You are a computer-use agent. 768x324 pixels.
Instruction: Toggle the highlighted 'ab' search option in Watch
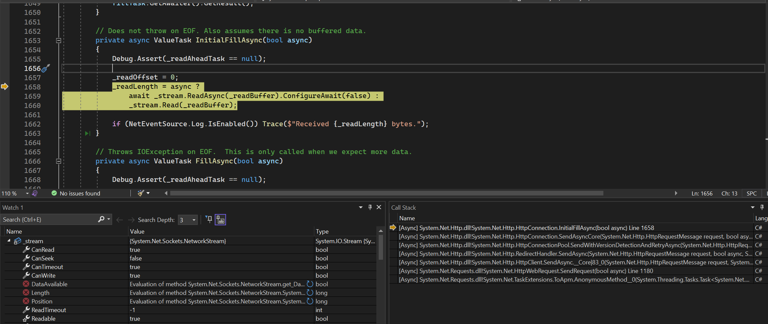pos(220,219)
